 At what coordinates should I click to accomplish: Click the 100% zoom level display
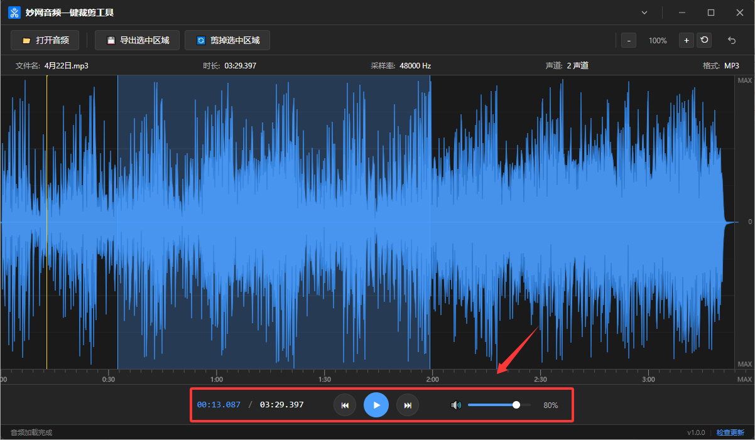[658, 40]
